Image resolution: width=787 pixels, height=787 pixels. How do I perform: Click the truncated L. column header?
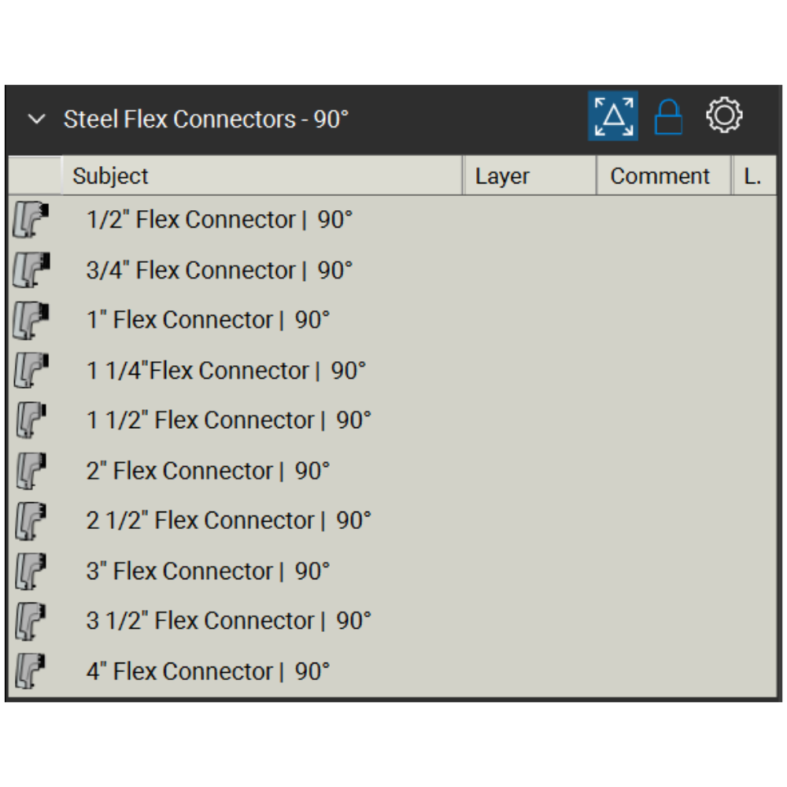click(754, 176)
